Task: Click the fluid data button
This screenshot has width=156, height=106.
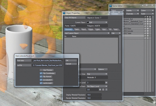Action: point(24,61)
